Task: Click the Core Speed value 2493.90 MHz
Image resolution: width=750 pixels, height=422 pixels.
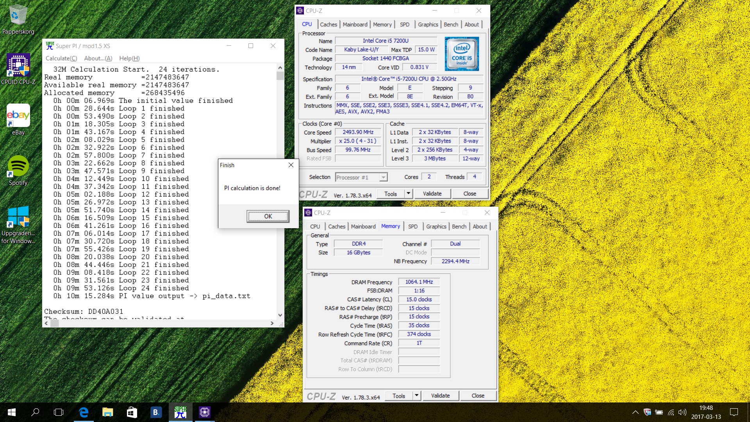Action: point(358,132)
